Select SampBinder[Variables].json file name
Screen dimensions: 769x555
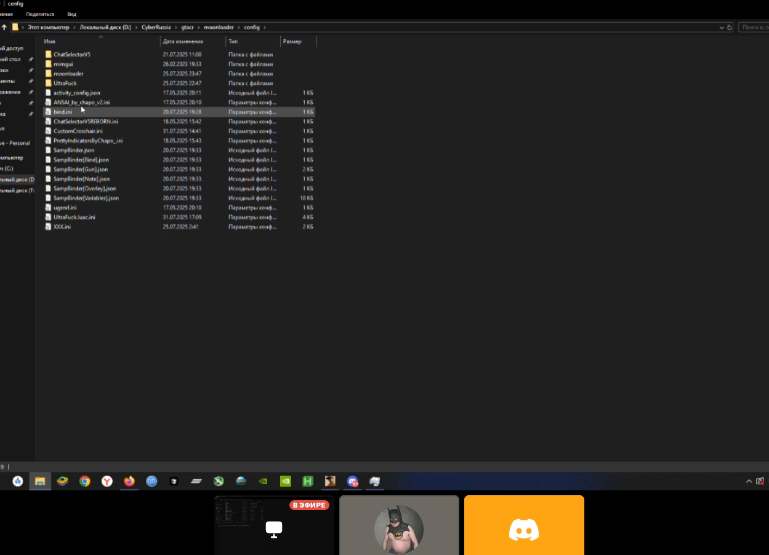(86, 198)
